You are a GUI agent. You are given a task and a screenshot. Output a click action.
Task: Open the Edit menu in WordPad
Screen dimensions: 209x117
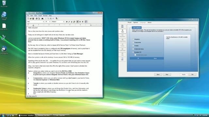(x=32, y=16)
